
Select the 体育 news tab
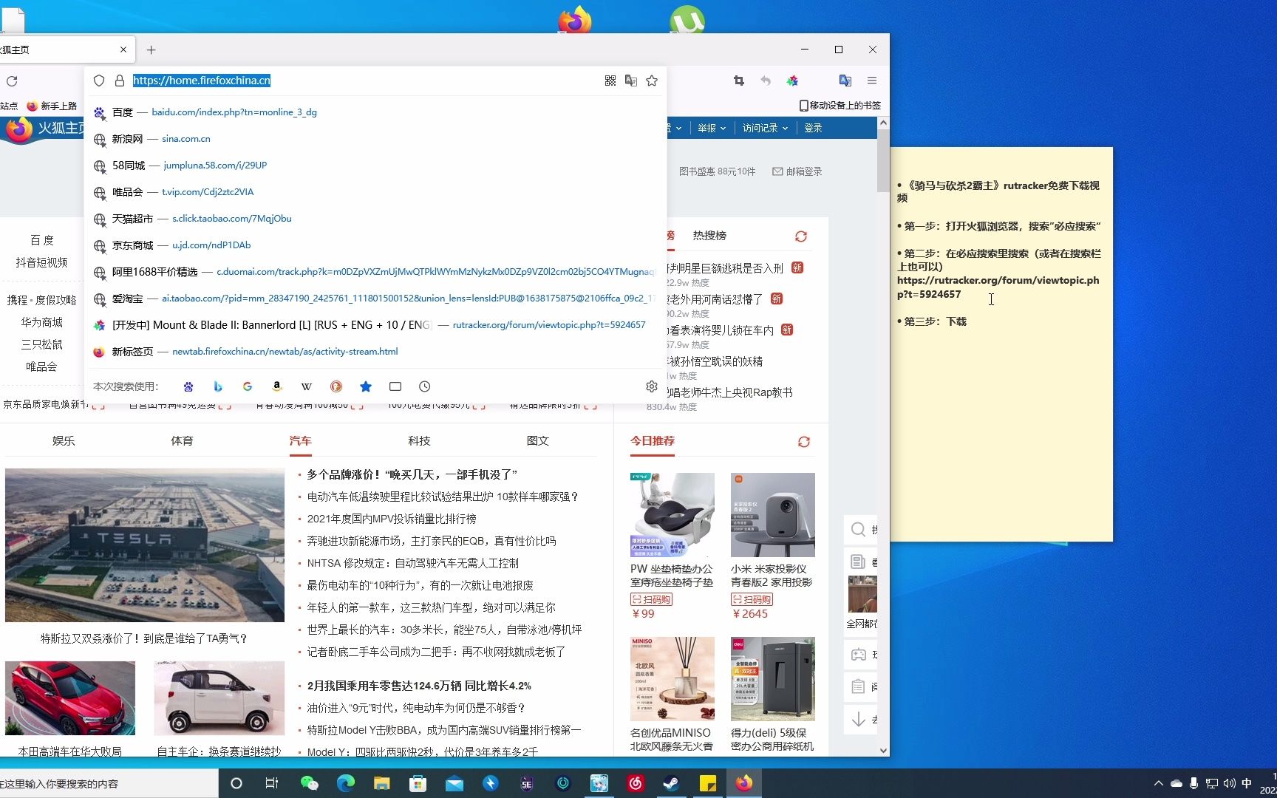click(x=182, y=441)
